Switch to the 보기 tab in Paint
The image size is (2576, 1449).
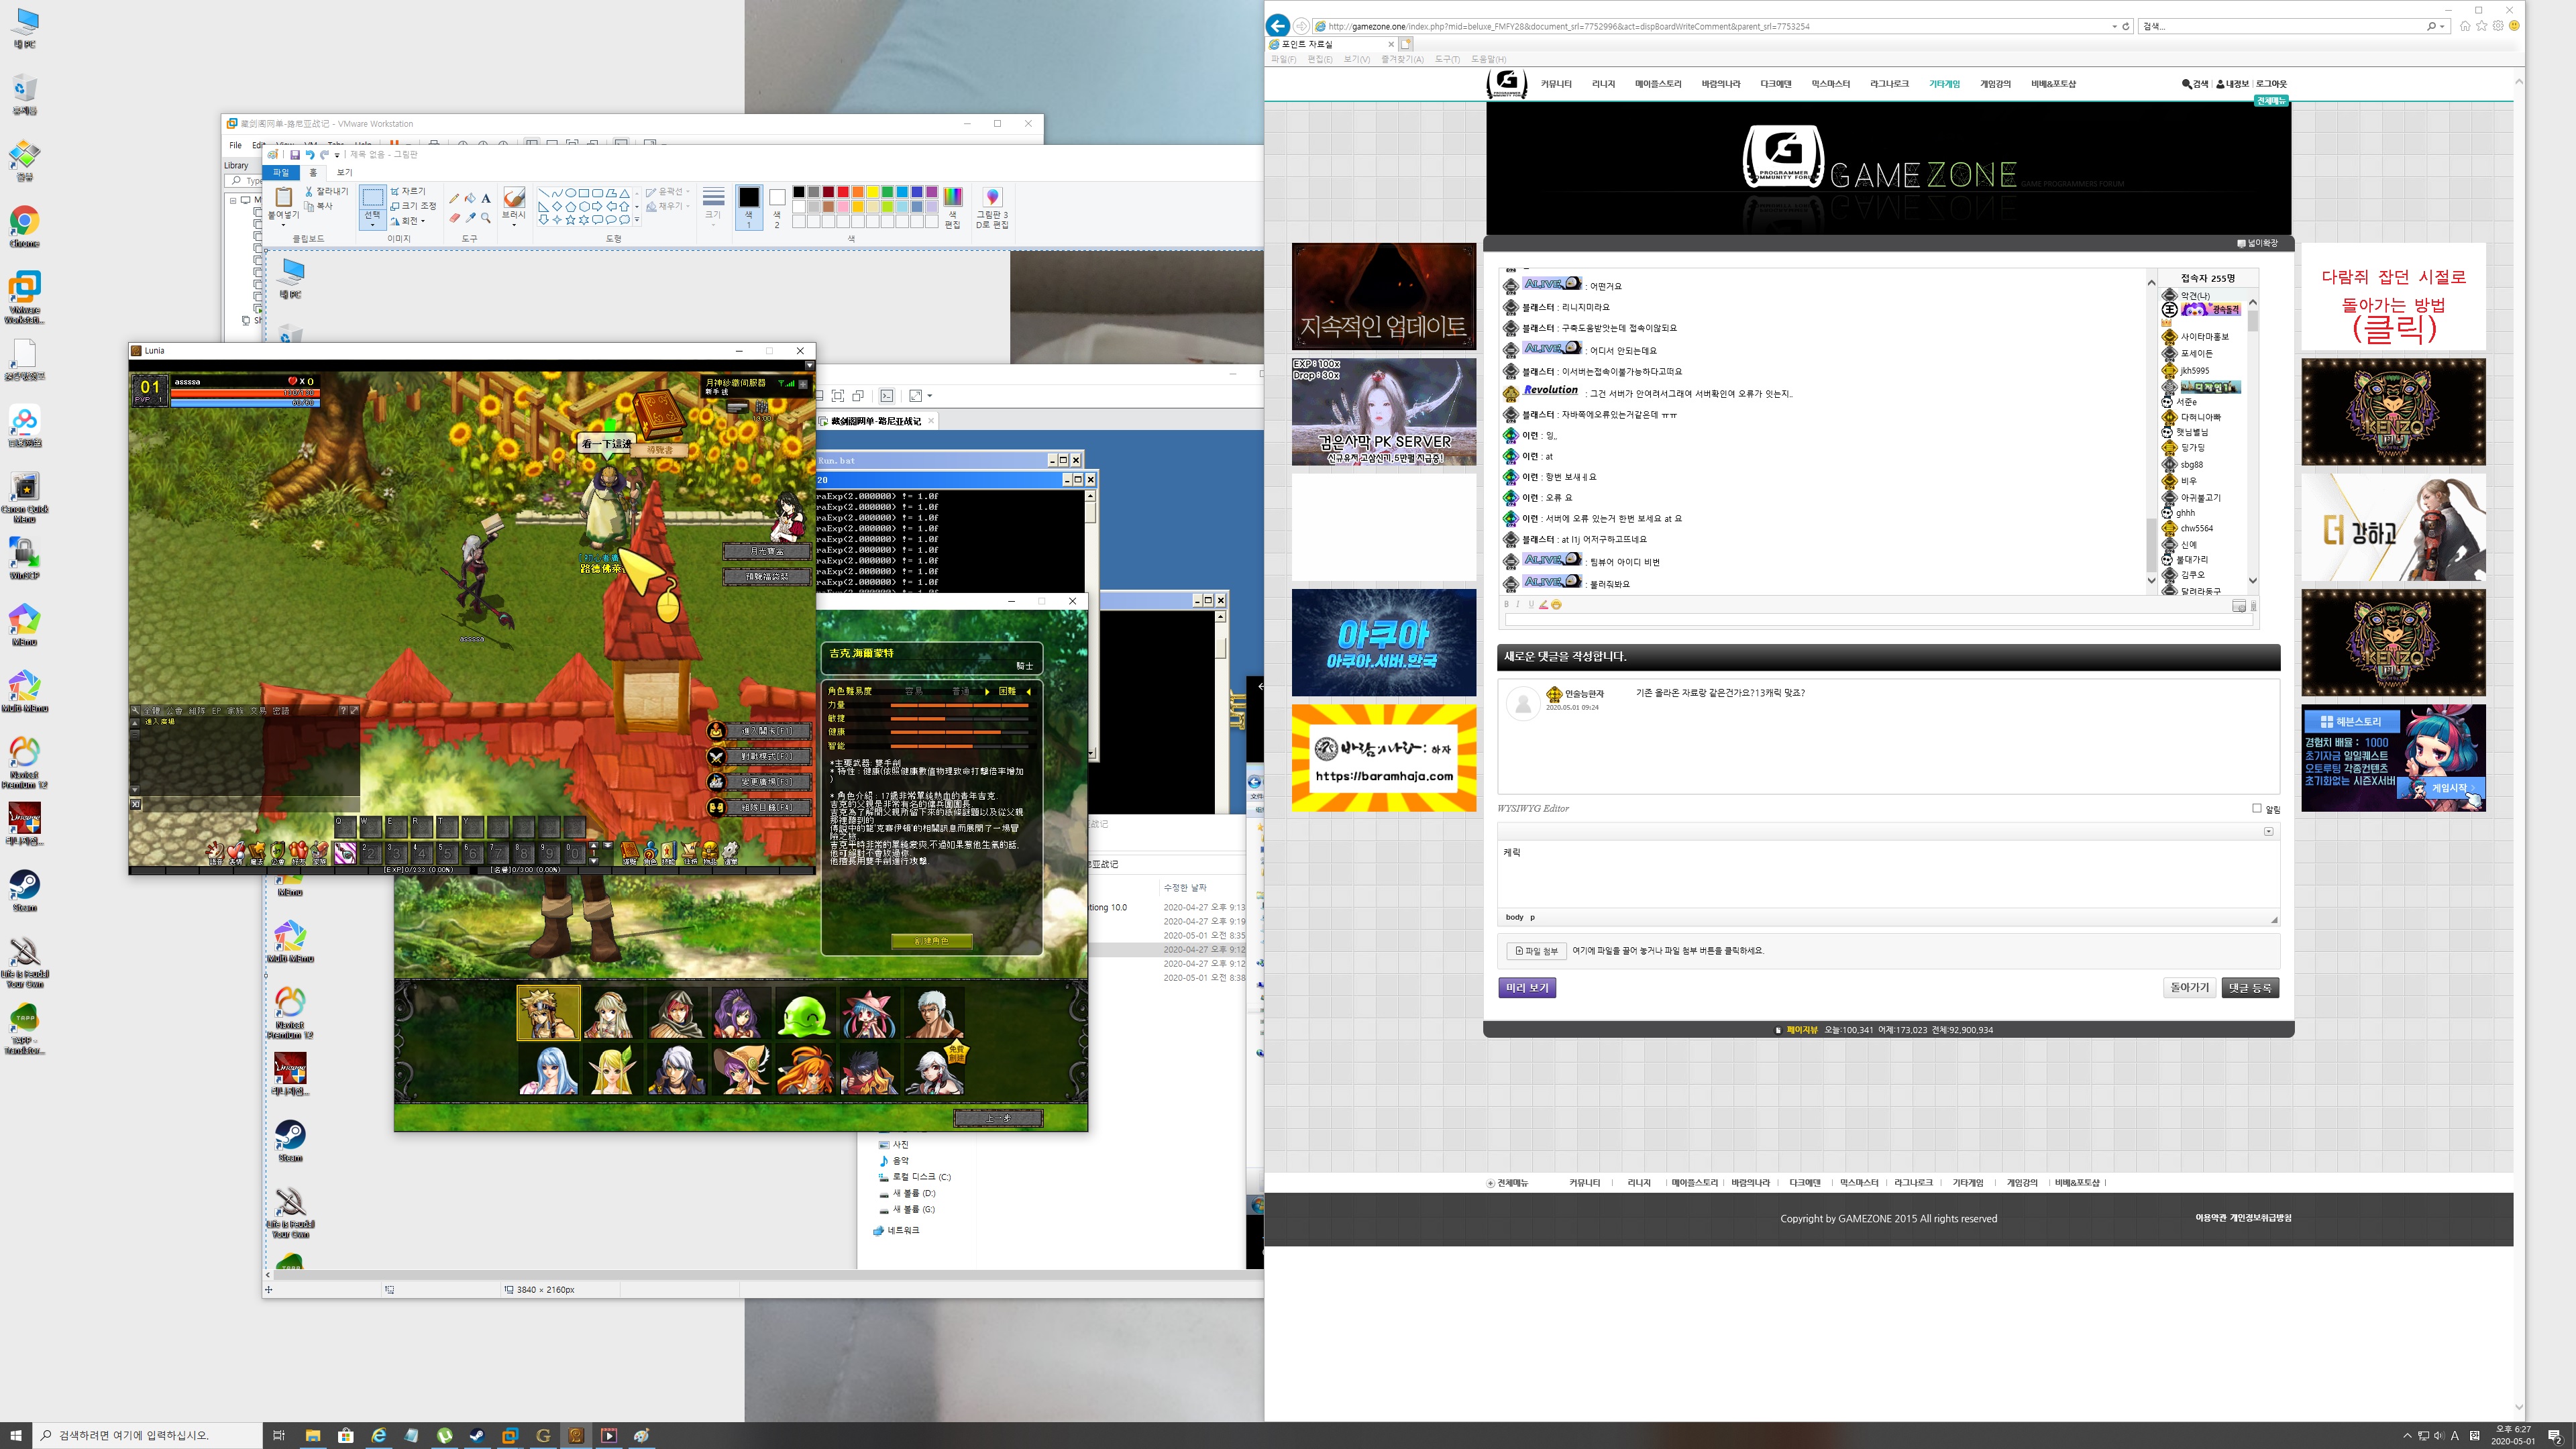(x=344, y=172)
